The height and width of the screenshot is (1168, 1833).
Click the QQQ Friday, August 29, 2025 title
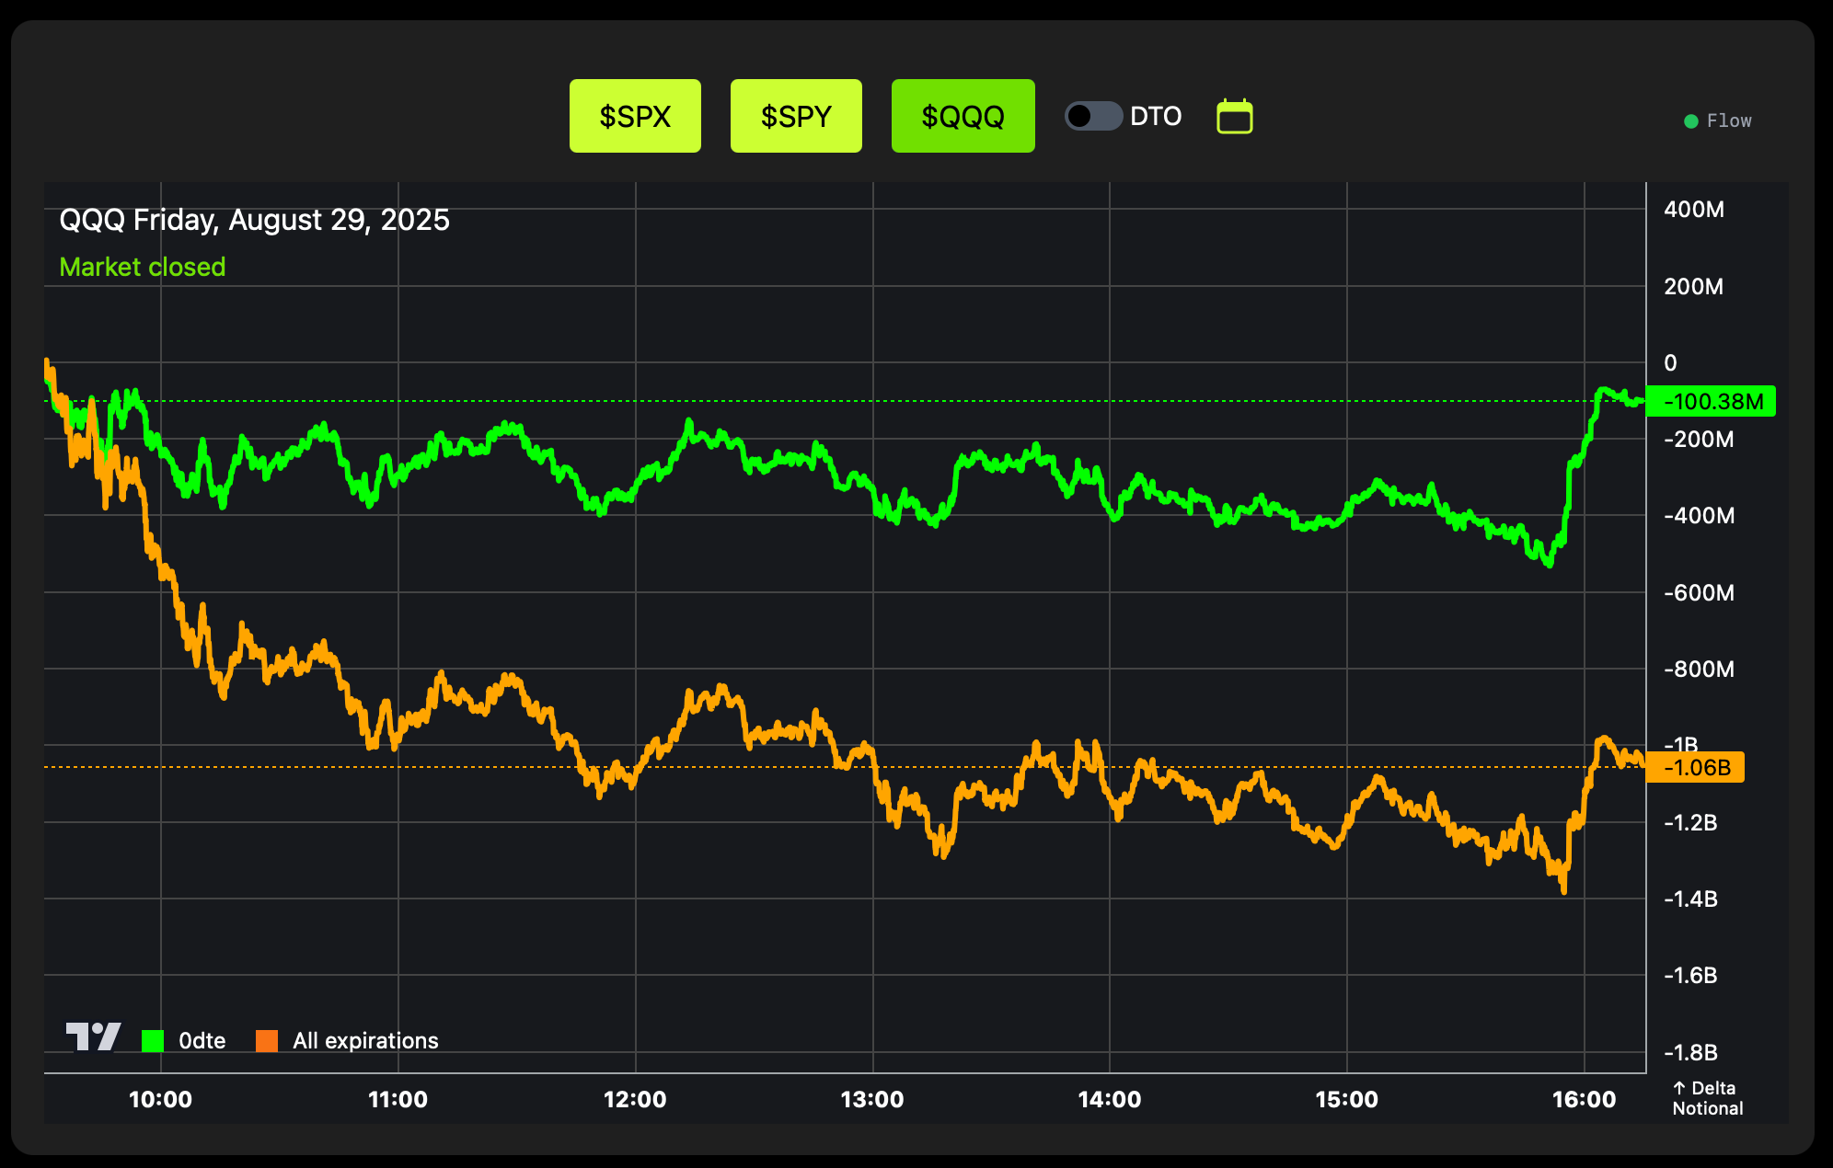click(254, 220)
